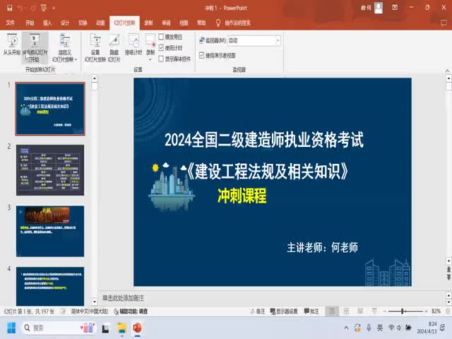Switch to the Design ribbon tab
This screenshot has height=339, width=452.
pyautogui.click(x=65, y=23)
